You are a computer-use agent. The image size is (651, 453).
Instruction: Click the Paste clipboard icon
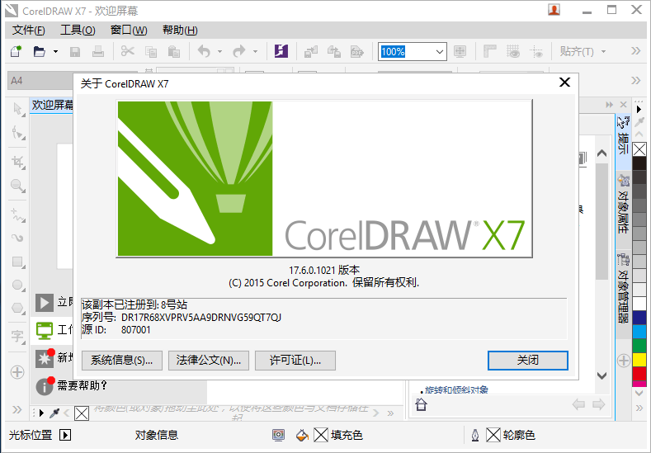[174, 52]
